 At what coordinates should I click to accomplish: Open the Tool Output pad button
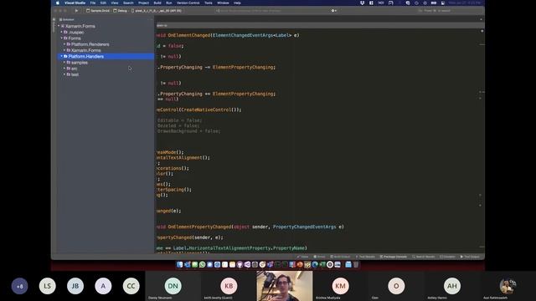470,257
